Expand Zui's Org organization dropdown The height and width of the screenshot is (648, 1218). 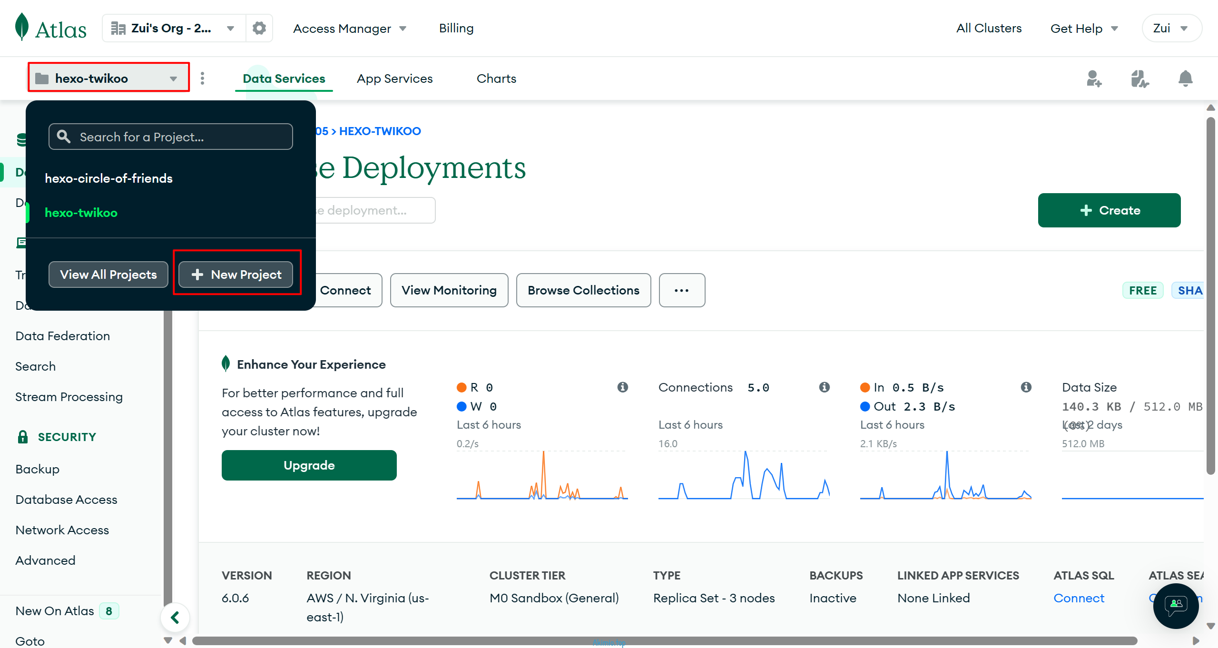tap(174, 29)
